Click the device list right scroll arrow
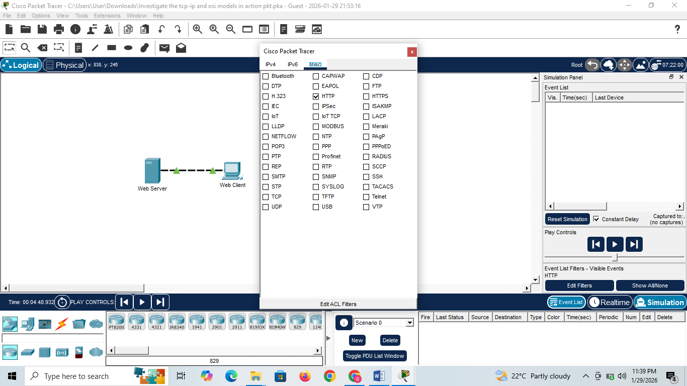Screen dimensions: 687x386 pos(318,350)
